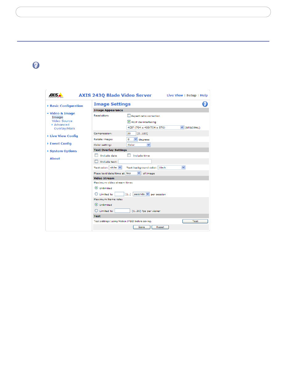This screenshot has height=389, width=294.
Task: Select Unlimited maximum frame rate
Action: click(96, 205)
